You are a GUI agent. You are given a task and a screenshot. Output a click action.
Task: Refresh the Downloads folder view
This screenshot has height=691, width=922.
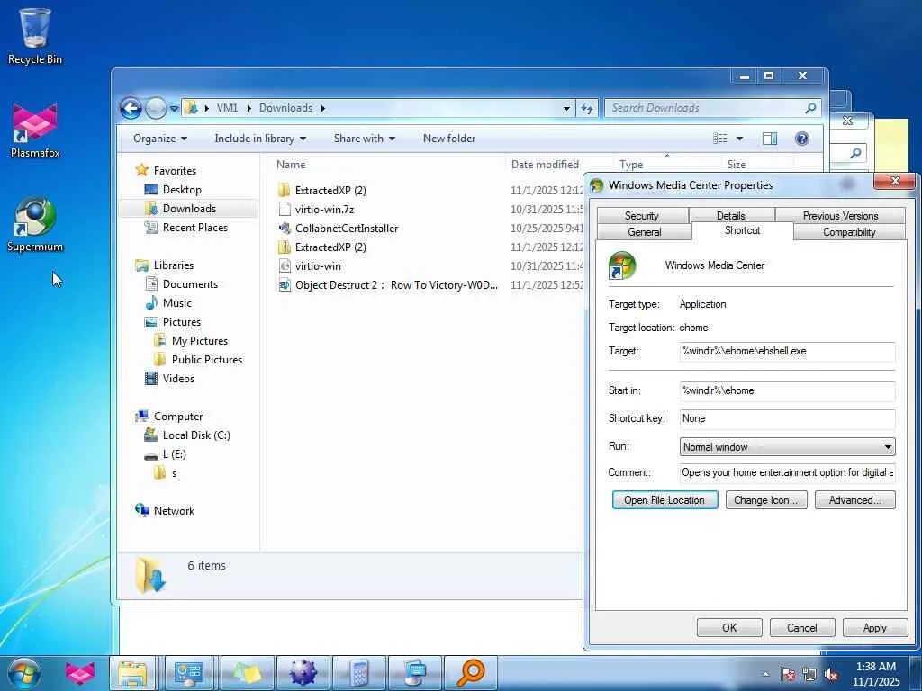587,108
